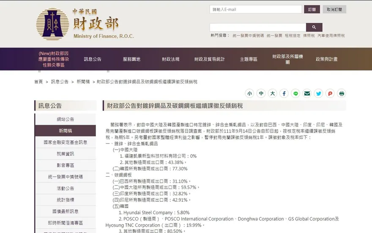Set font size to large (大)
This screenshot has height=233, width=372.
(273, 94)
